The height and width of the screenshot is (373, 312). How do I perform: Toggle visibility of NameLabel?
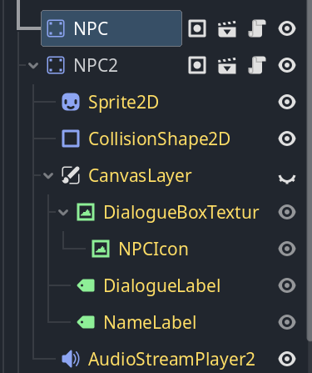[x=287, y=322]
